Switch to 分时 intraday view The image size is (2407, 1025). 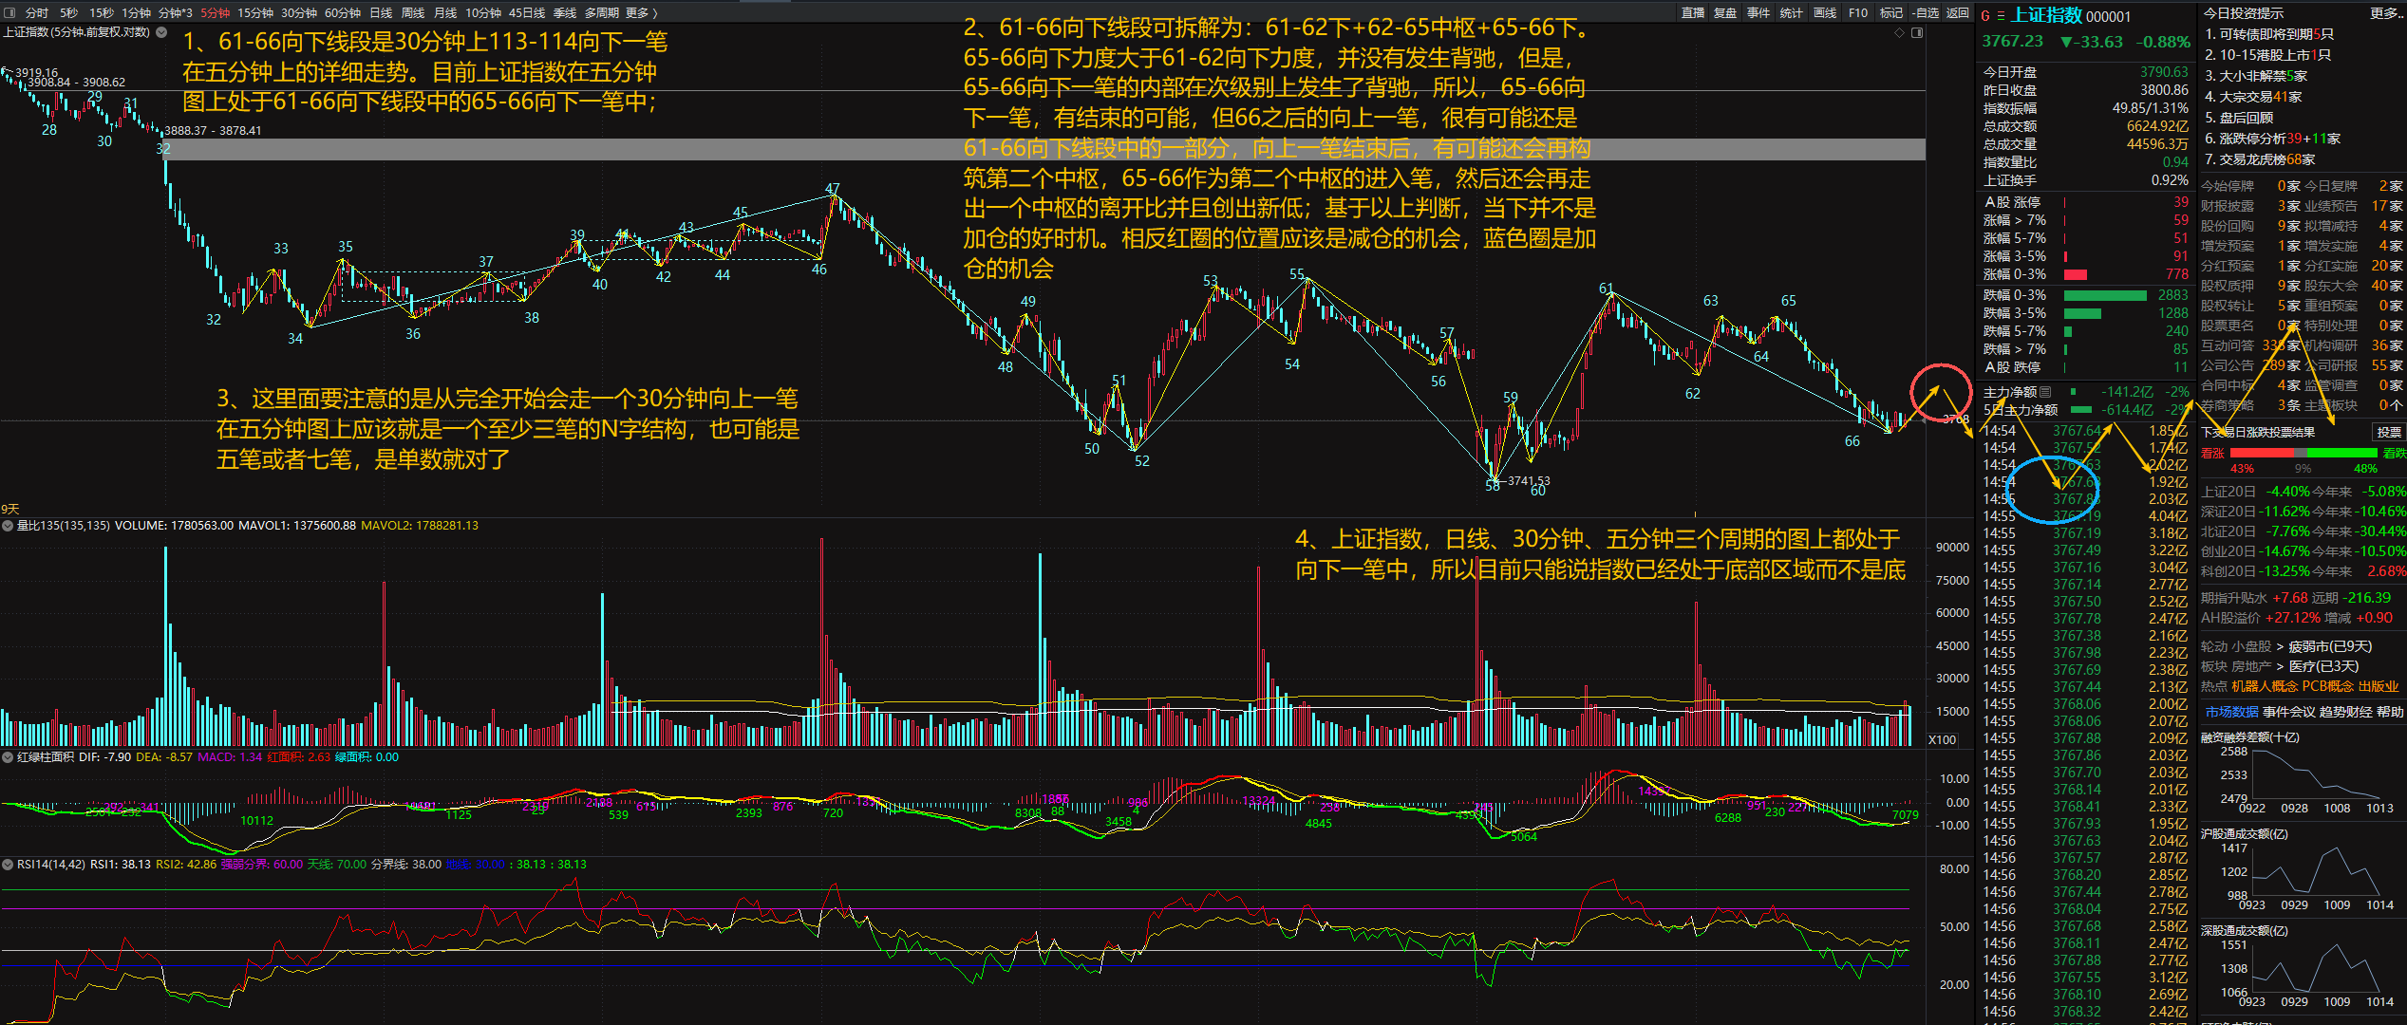tap(36, 13)
